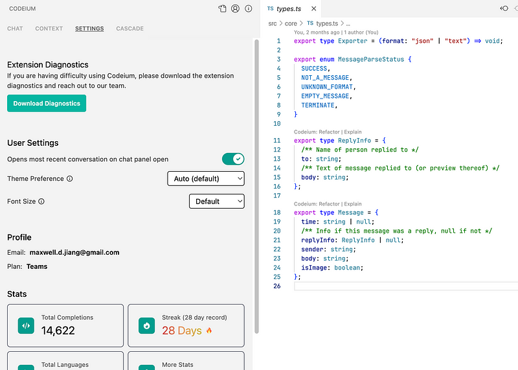Viewport: 518px width, 370px height.
Task: Click Refactor link above ReplyInfo type
Action: click(329, 132)
